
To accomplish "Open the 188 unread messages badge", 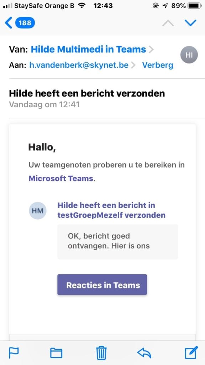I will 25,23.
